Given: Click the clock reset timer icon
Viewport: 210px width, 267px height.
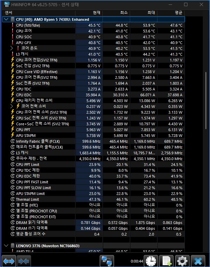Looking at the screenshot, I should [151, 261].
